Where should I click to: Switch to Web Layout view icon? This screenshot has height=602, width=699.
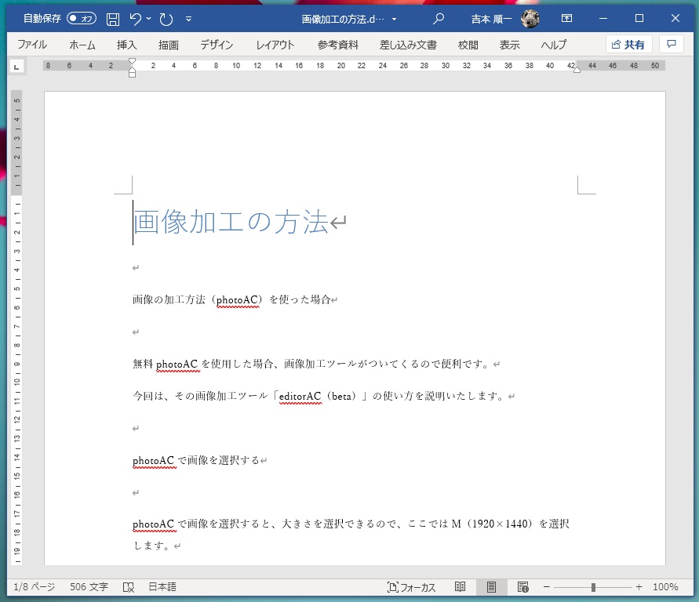coord(523,586)
